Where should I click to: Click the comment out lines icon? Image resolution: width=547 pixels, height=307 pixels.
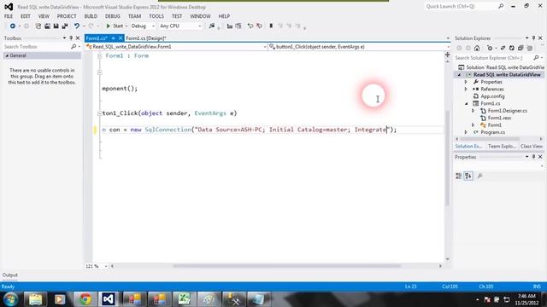coord(250,26)
